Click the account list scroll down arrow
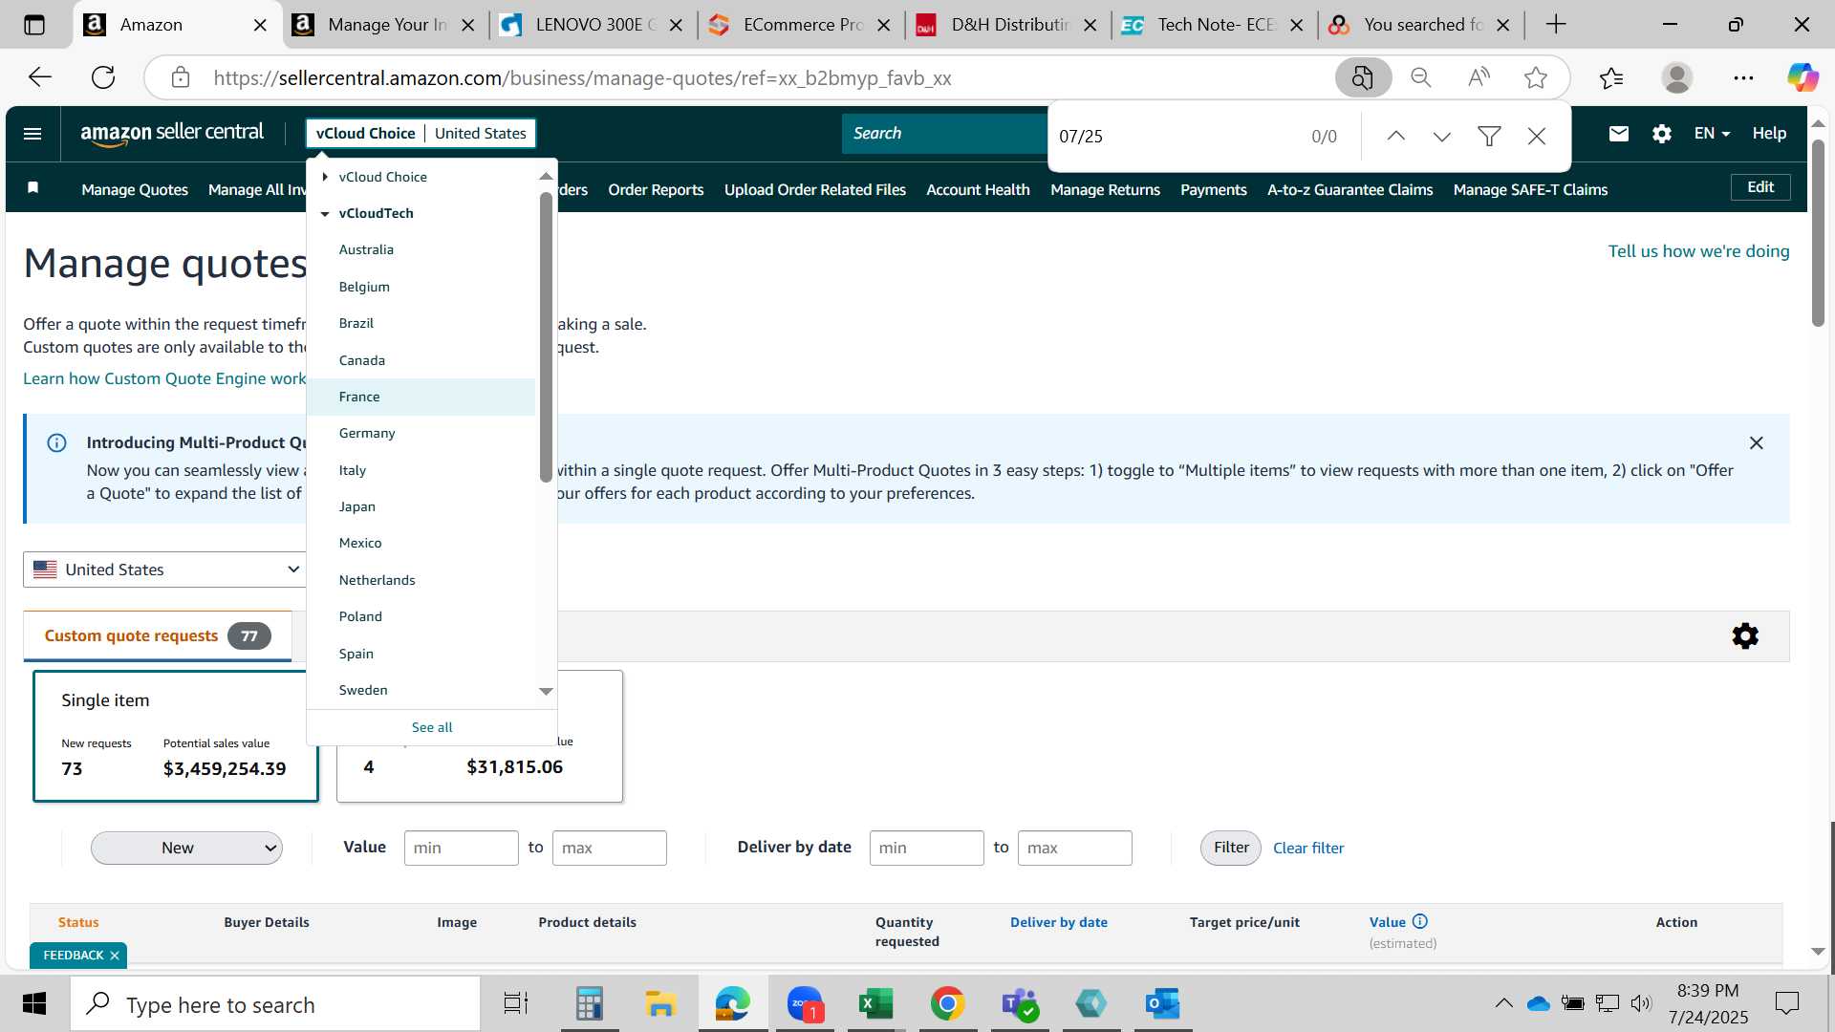The width and height of the screenshot is (1835, 1032). click(x=546, y=691)
